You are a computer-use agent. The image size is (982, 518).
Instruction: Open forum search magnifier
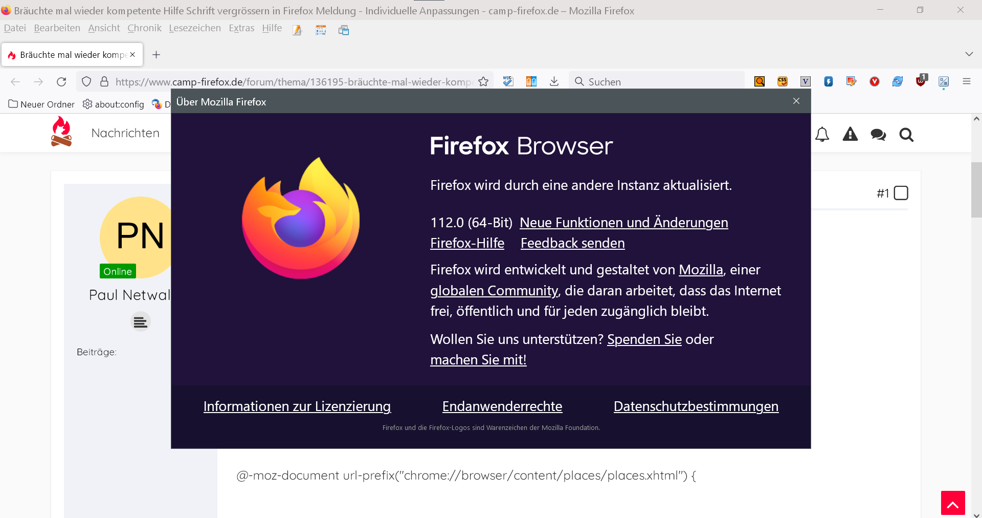[906, 135]
